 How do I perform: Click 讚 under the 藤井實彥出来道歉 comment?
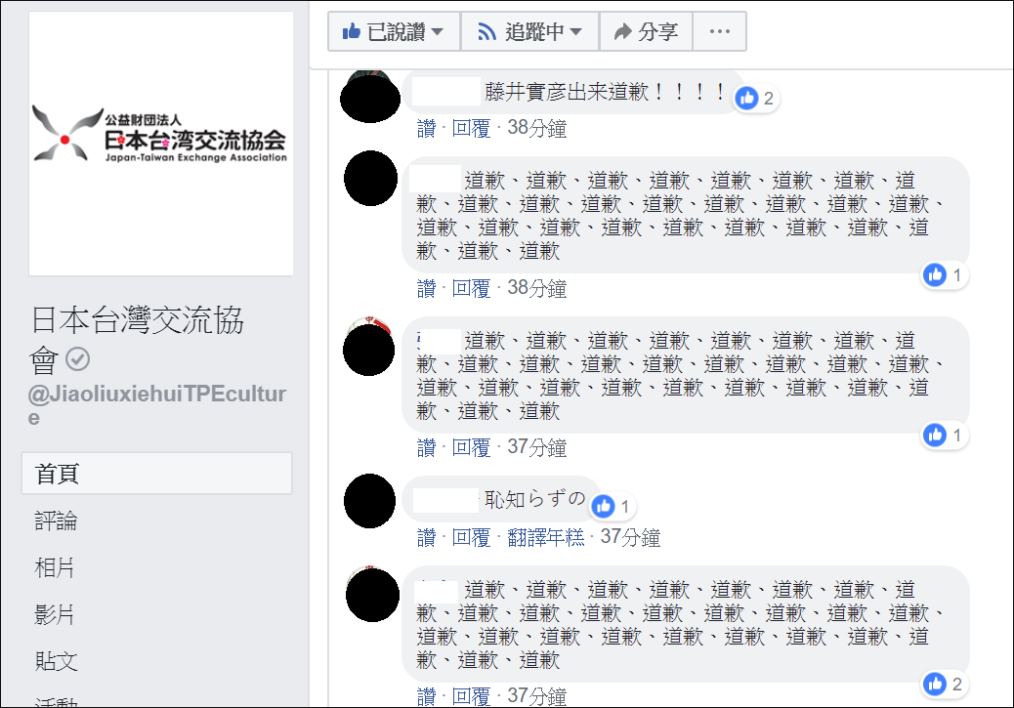click(x=426, y=129)
